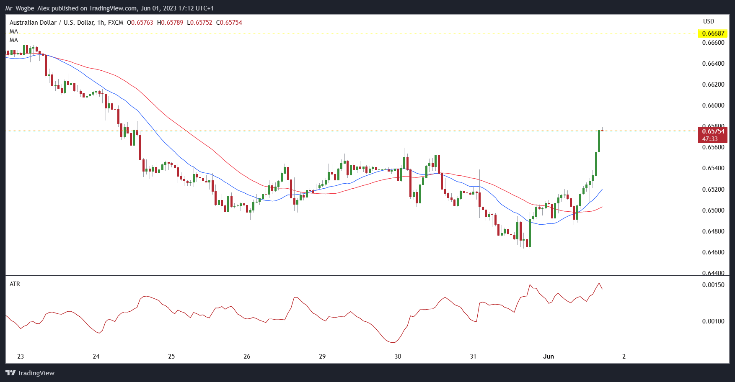Click the close price value C0.65754

pyautogui.click(x=229, y=23)
